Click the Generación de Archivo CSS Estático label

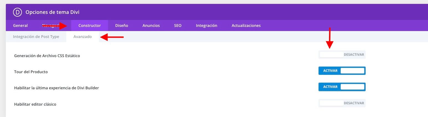click(47, 56)
